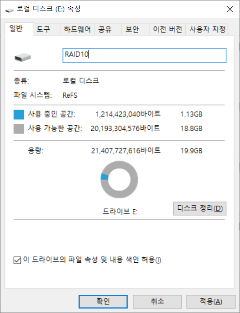Click the 1.13GB used size
The image size is (240, 313).
pyautogui.click(x=191, y=114)
